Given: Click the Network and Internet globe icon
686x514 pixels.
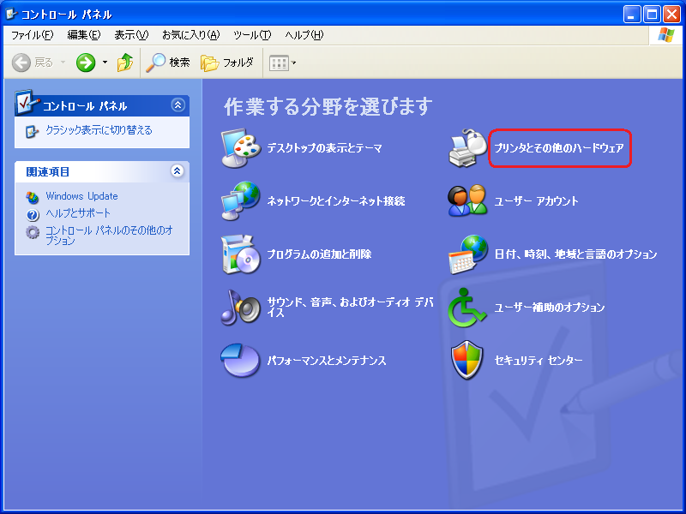Looking at the screenshot, I should [240, 201].
